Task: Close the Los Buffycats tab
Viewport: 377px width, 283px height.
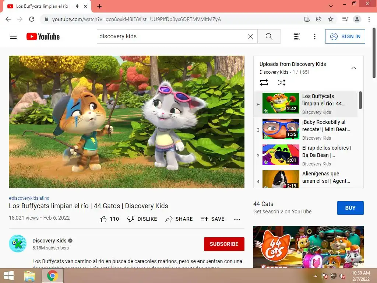Action: coord(85,6)
